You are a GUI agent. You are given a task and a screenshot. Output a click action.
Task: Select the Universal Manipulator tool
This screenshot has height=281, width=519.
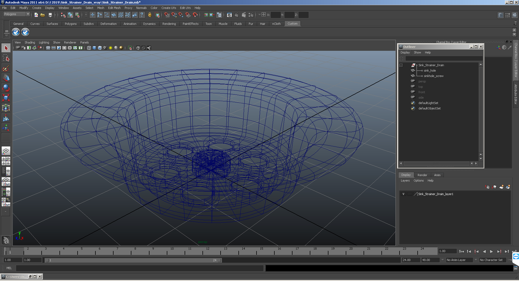pyautogui.click(x=6, y=108)
